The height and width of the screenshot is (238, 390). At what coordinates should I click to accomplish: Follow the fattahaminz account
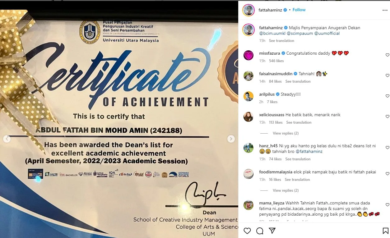pos(299,10)
